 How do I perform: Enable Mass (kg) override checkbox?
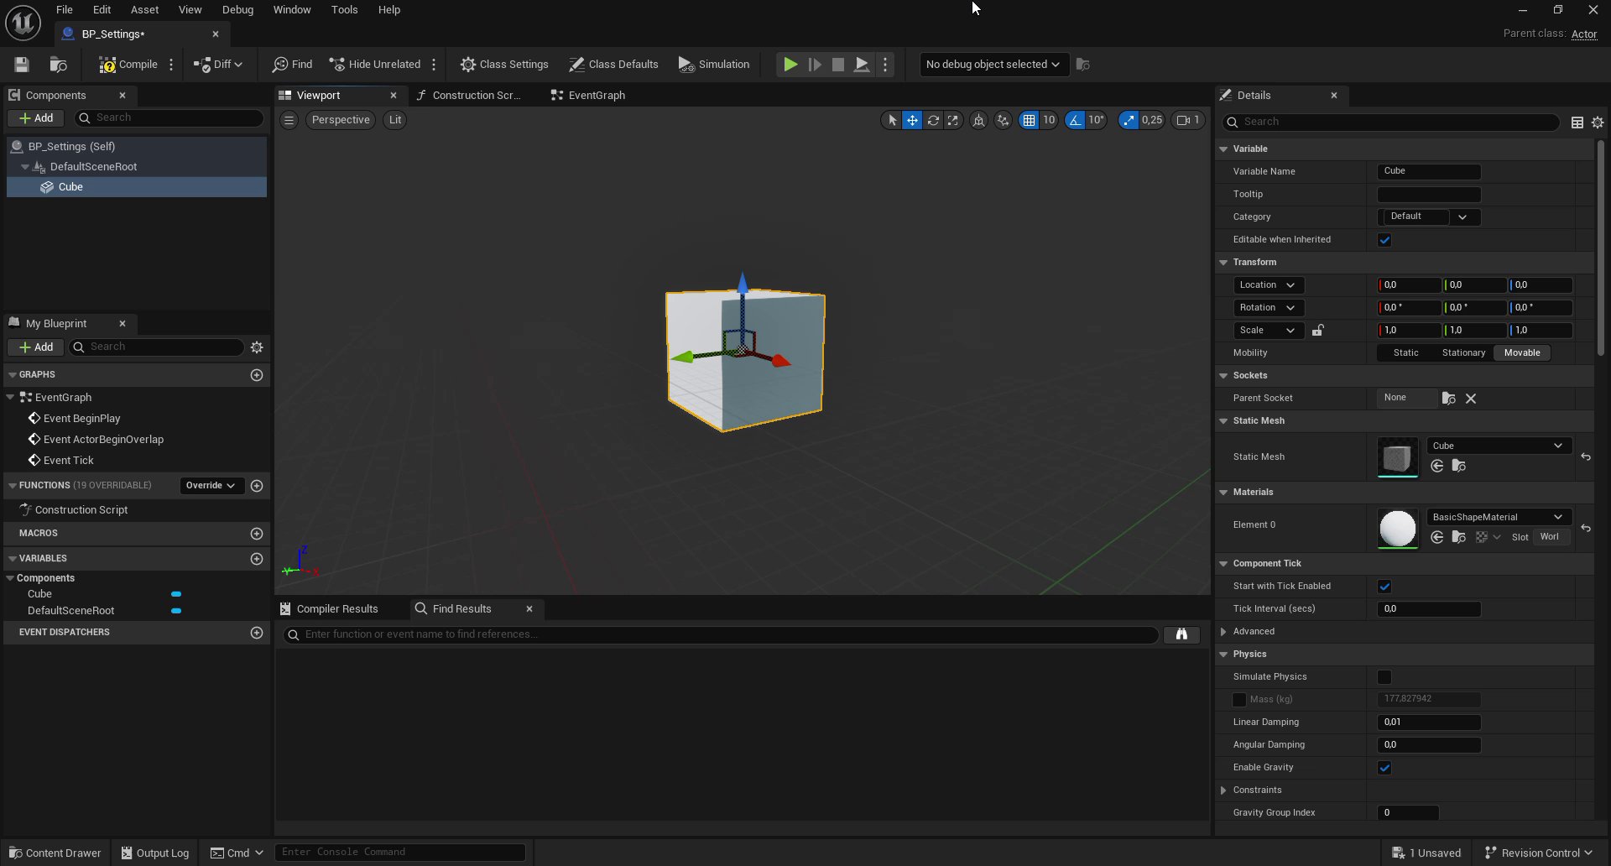(x=1239, y=700)
